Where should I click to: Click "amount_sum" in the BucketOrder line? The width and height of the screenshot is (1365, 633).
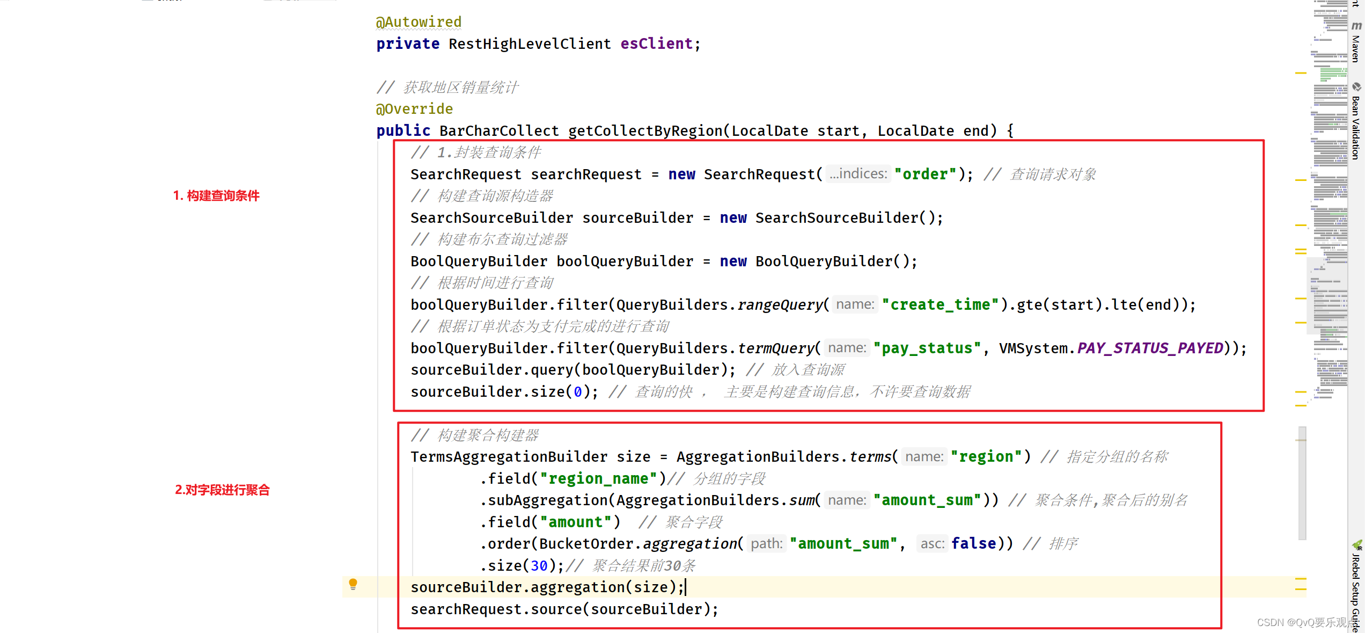843,543
